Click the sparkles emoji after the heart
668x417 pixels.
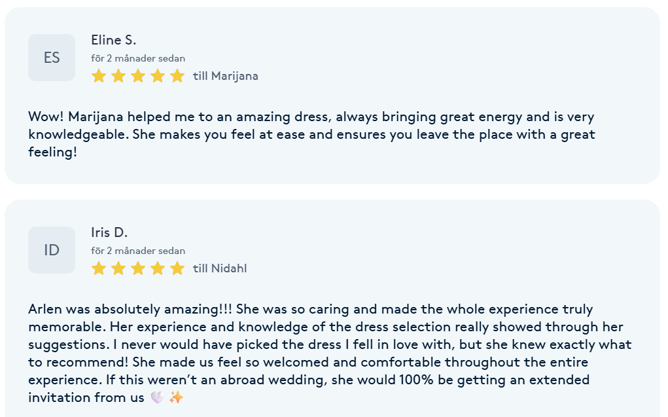[x=176, y=397]
